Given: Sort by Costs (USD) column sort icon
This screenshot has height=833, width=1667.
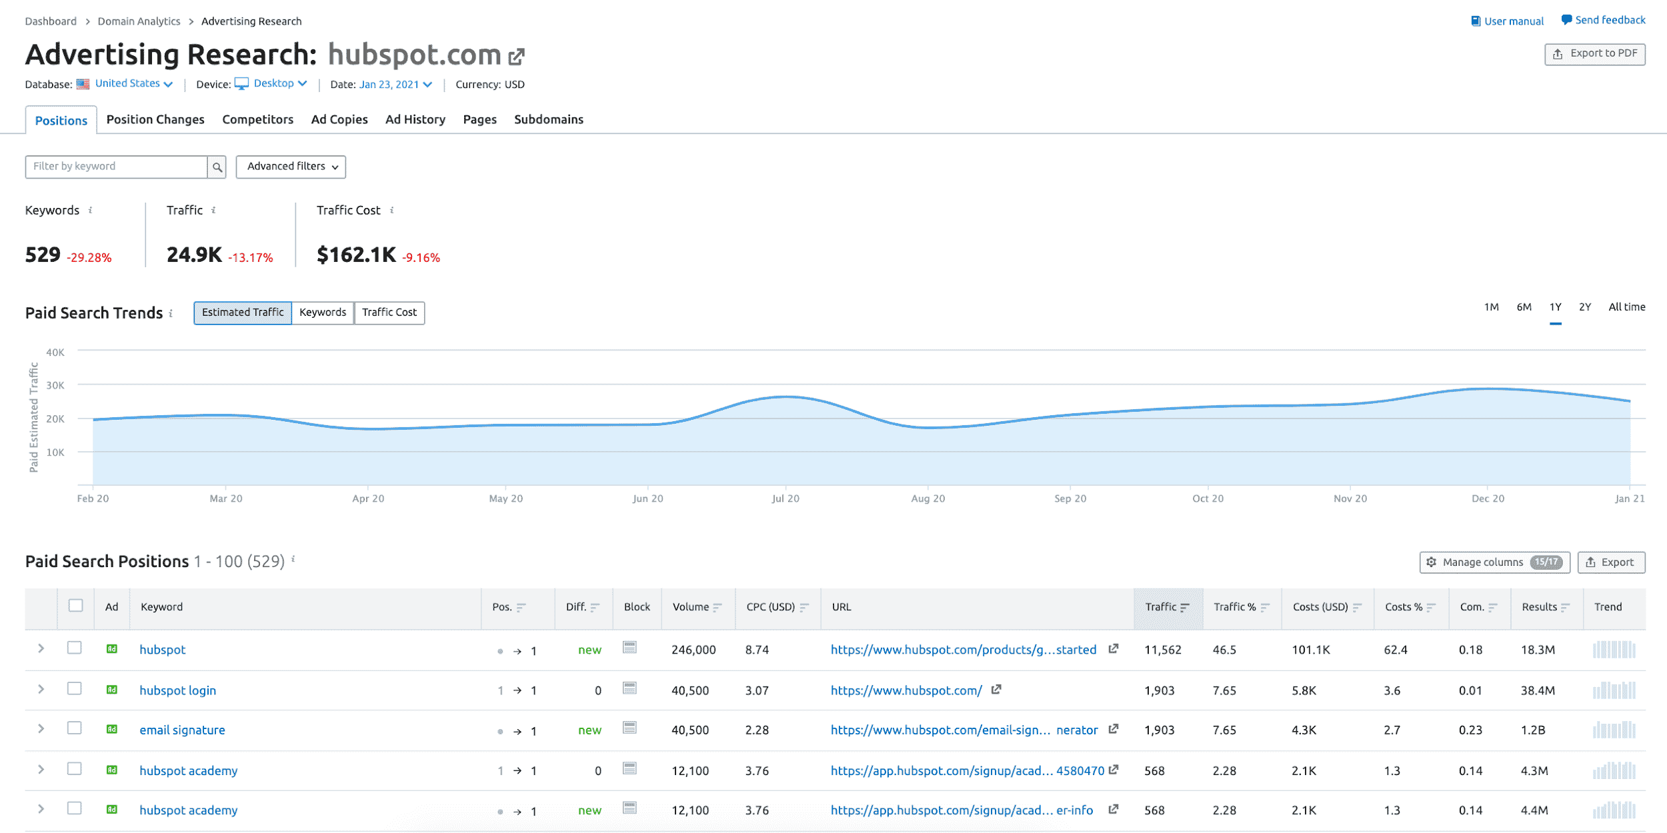Looking at the screenshot, I should coord(1357,608).
